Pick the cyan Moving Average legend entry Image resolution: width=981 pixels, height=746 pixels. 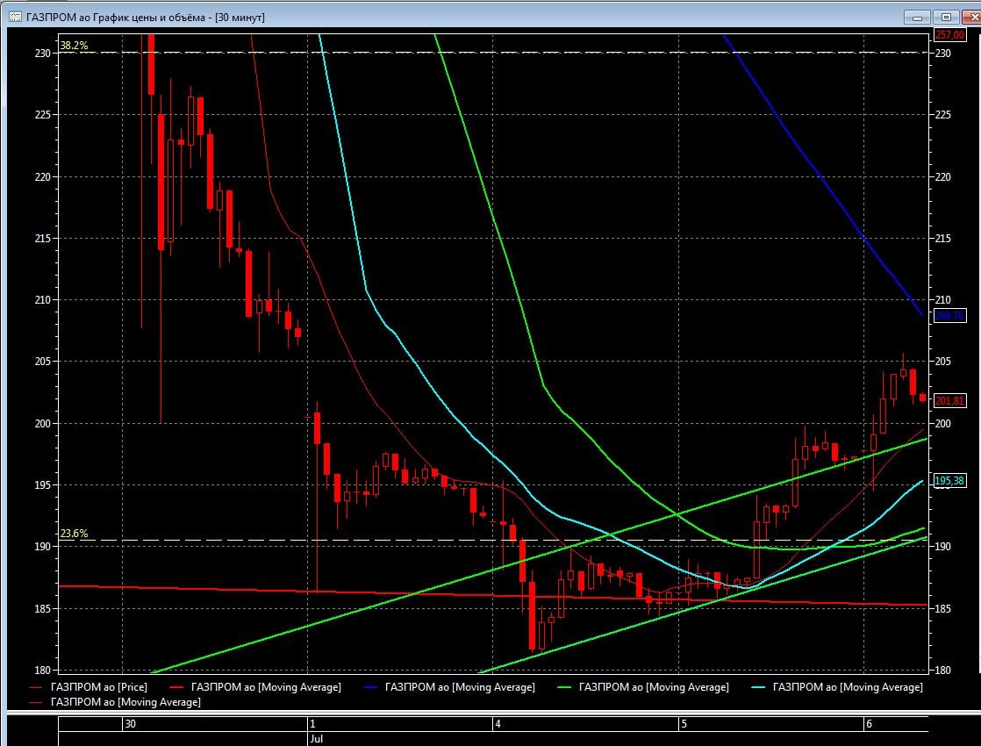(846, 687)
